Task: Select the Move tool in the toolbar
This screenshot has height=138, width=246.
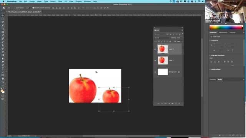Action: pyautogui.click(x=3, y=15)
